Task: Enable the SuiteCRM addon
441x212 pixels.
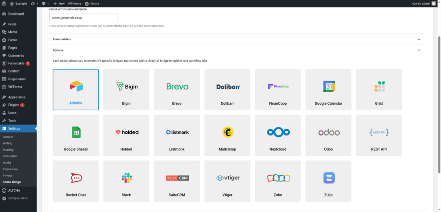Action: [x=177, y=181]
